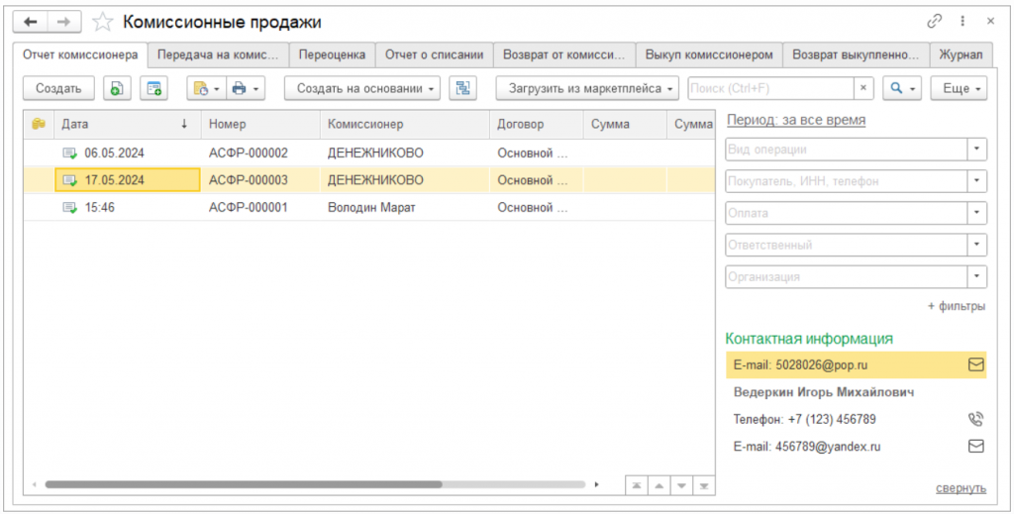Open Загрузить из маркетплейса dropdown
The height and width of the screenshot is (514, 1014).
pos(587,88)
